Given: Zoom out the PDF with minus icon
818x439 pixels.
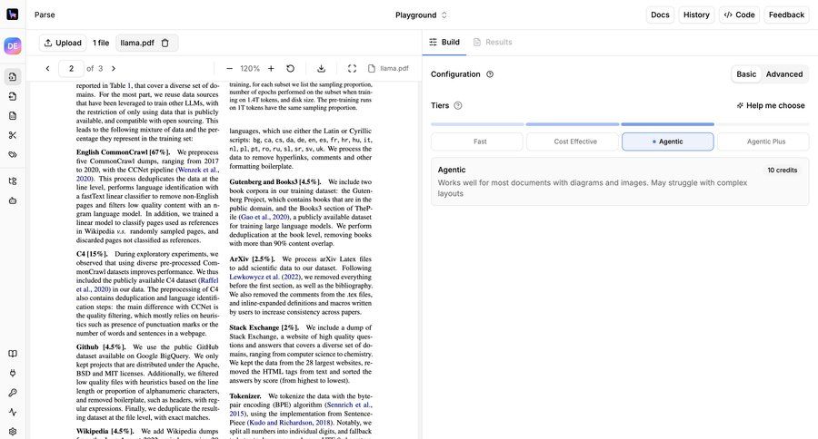Looking at the screenshot, I should click(x=229, y=68).
